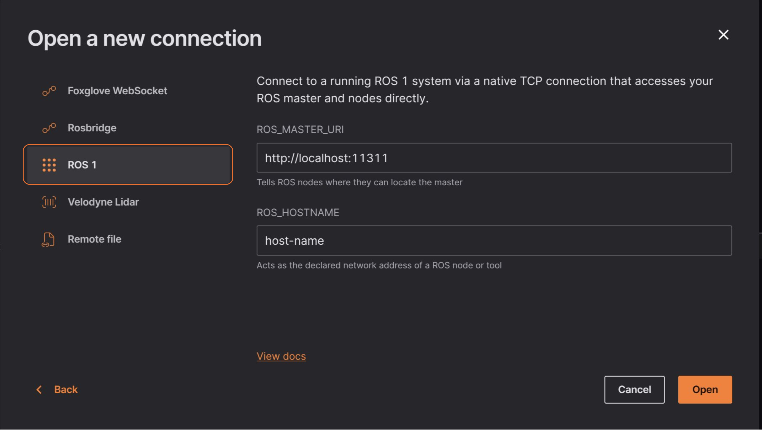Click the ROS 1 dotted grid icon
Screen dimensions: 762x430
pos(49,165)
